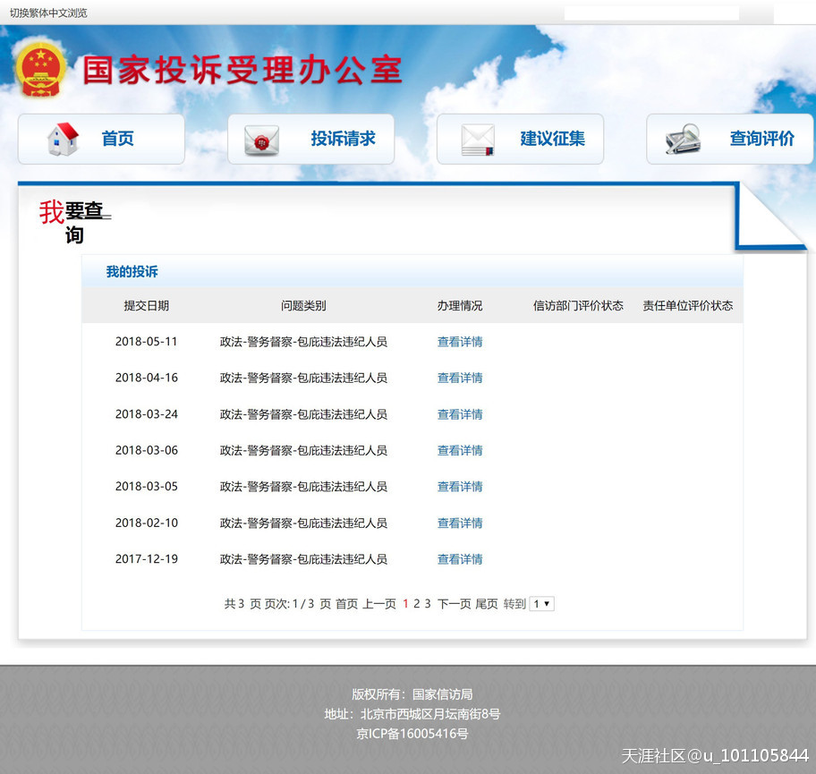The image size is (816, 774).
Task: Switch to traditional Chinese via 切换繁体中文浏览
Action: 48,13
